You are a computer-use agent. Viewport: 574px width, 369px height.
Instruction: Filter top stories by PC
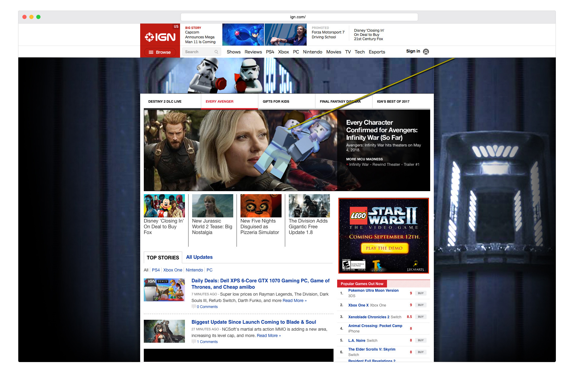(x=209, y=270)
